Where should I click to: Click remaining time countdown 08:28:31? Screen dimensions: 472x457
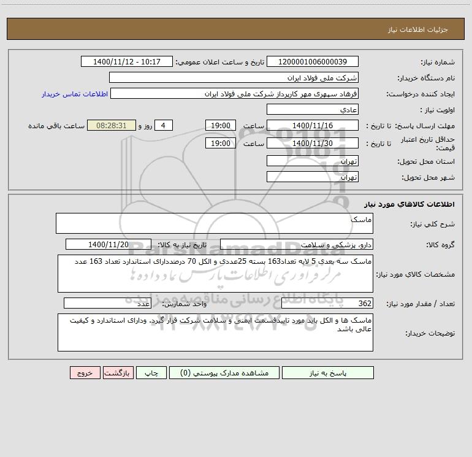112,125
